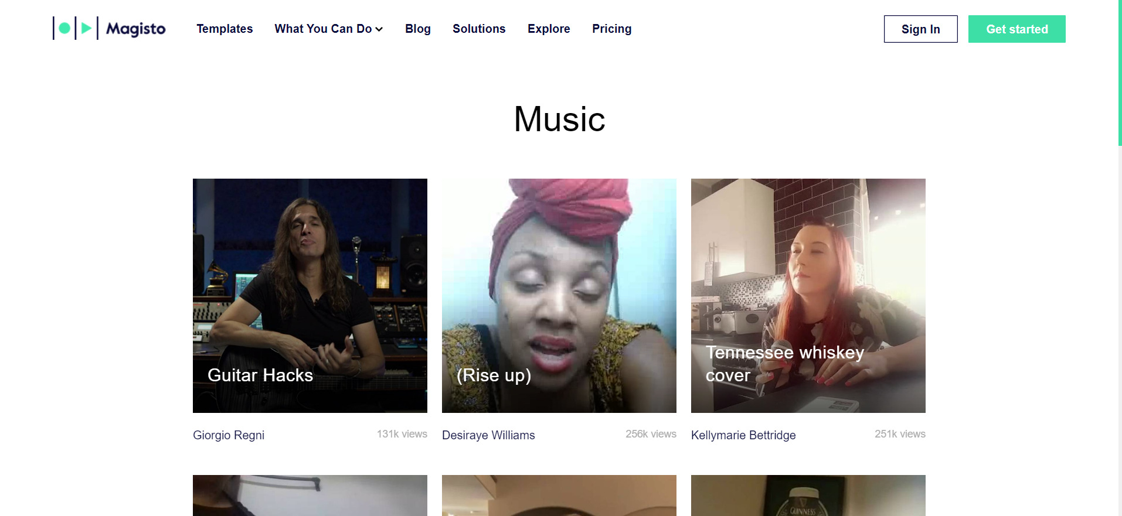Click the green Get started button
1122x516 pixels.
coord(1016,29)
